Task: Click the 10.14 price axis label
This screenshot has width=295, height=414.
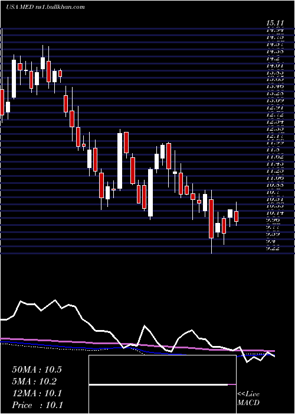Action: point(276,213)
